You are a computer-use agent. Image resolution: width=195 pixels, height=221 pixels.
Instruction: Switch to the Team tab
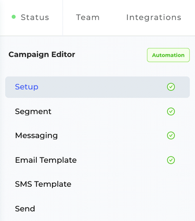88,17
